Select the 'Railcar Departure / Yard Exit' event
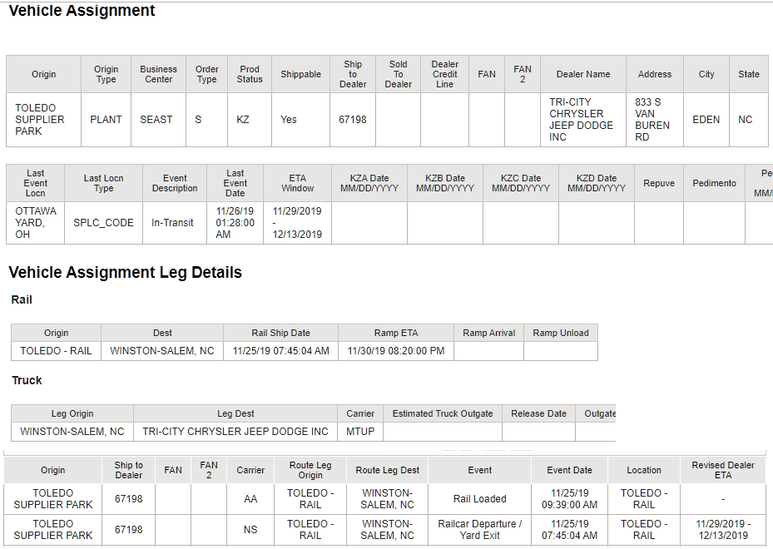The image size is (773, 549). click(479, 529)
